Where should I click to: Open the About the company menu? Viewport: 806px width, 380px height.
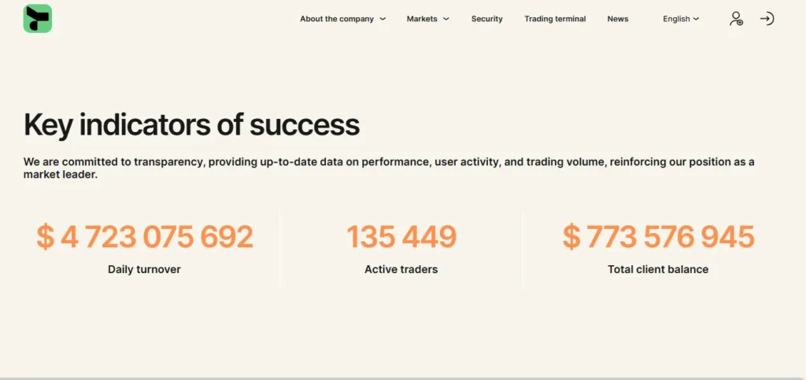(x=337, y=19)
